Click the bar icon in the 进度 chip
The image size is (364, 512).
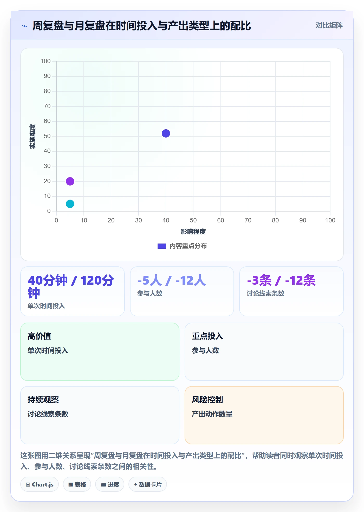(103, 485)
